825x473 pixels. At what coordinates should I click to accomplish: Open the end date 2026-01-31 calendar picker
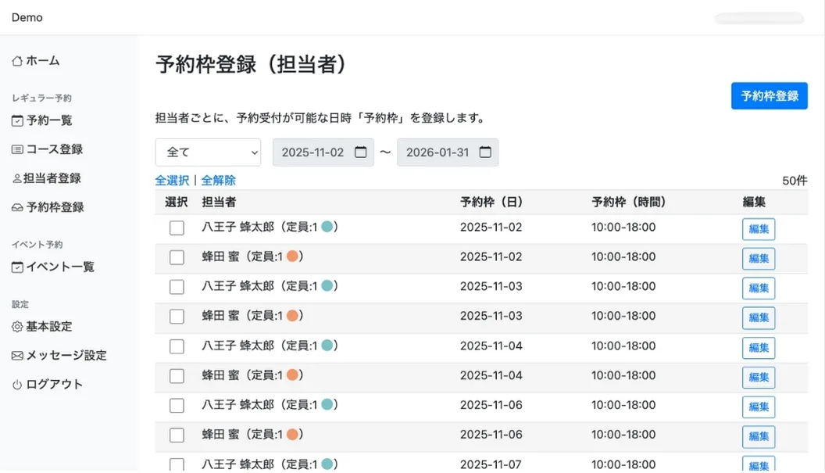click(484, 152)
